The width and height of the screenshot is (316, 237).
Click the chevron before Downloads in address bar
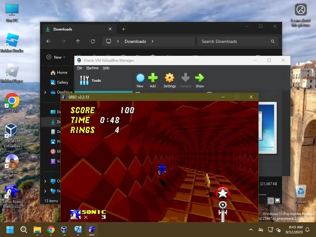pos(118,41)
